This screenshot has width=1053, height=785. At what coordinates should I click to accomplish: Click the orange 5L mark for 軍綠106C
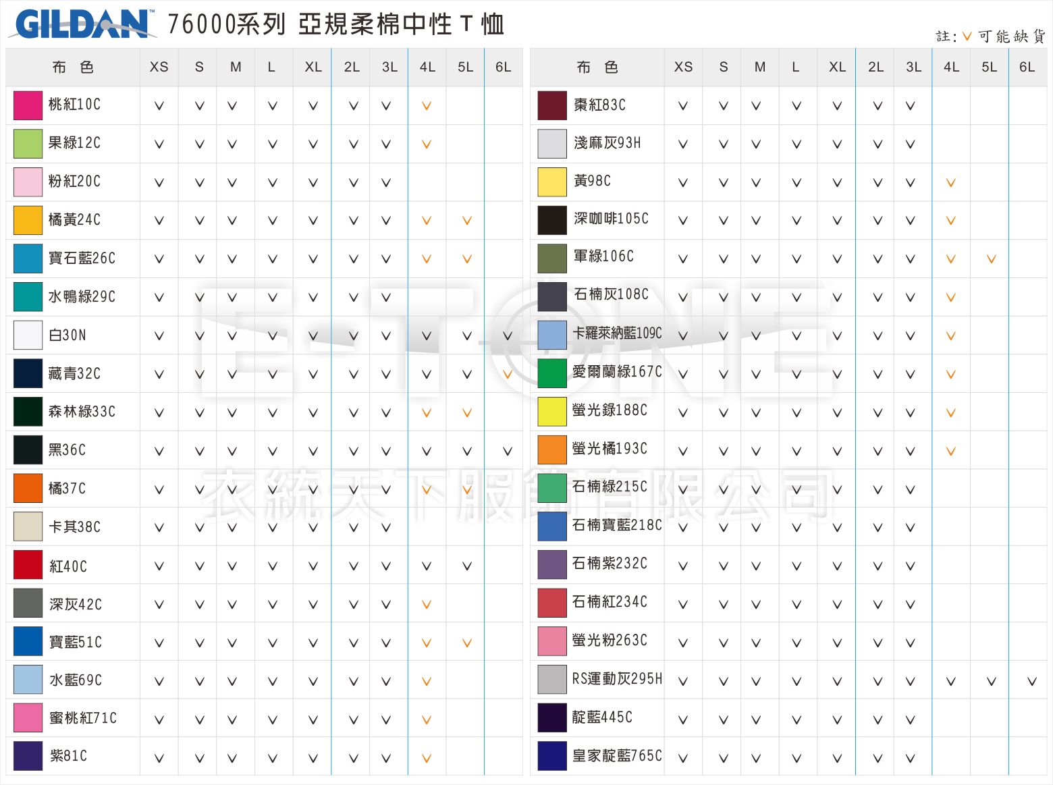pyautogui.click(x=992, y=259)
